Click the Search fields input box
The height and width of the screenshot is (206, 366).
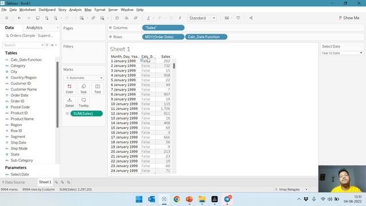point(23,45)
